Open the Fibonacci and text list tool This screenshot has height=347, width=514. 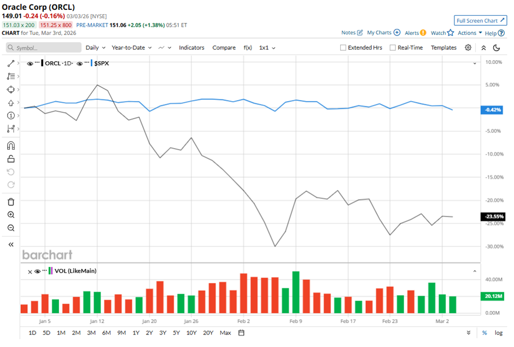tap(11, 77)
